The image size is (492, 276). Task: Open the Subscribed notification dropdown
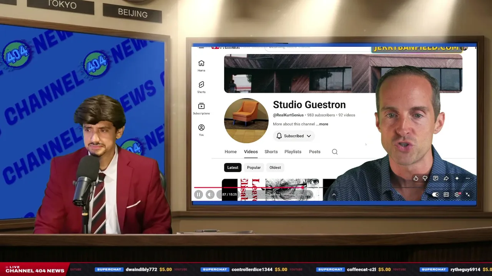[x=294, y=136]
